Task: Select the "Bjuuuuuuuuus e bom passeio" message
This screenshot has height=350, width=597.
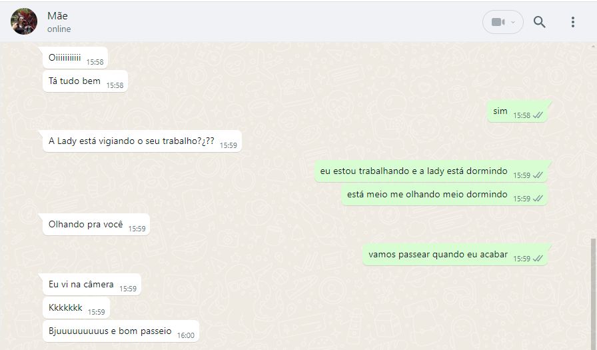Action: point(121,331)
